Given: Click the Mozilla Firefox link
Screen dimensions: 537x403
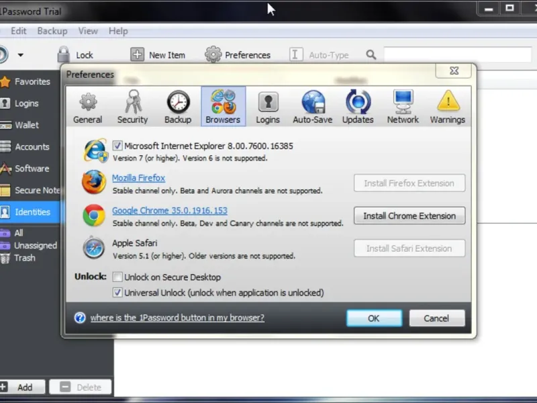Looking at the screenshot, I should tap(138, 178).
